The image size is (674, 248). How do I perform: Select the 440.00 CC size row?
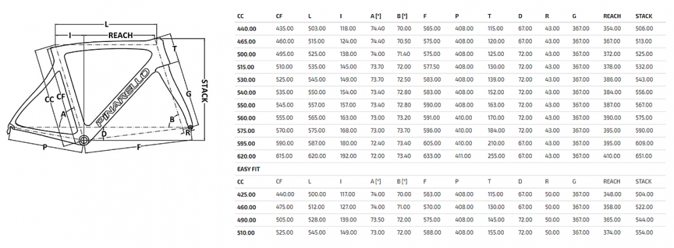(450, 28)
